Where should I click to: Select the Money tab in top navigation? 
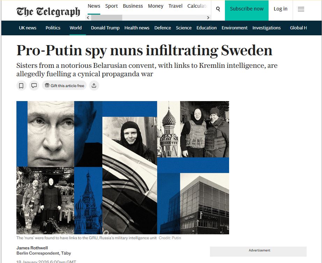pyautogui.click(x=155, y=6)
